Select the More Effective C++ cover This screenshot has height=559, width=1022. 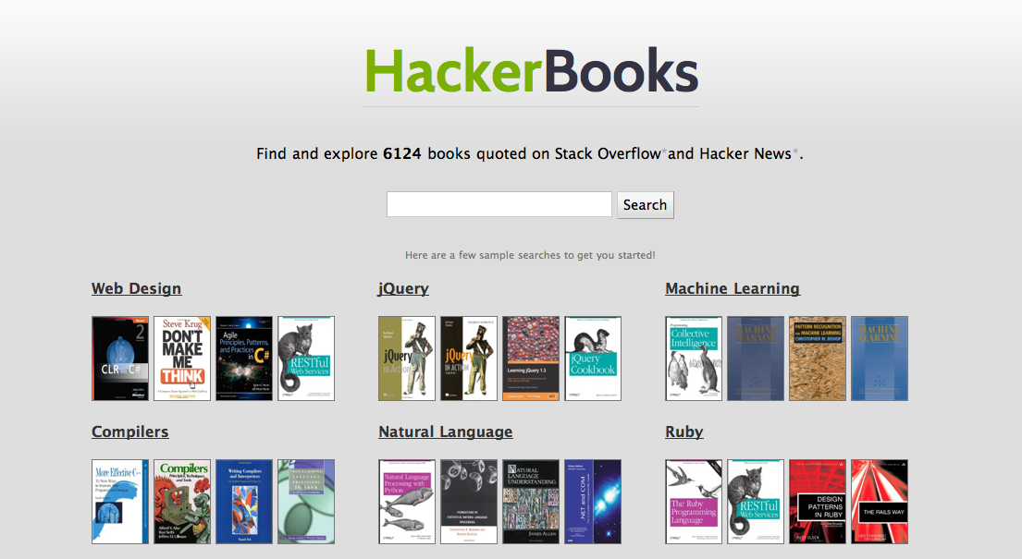click(120, 502)
